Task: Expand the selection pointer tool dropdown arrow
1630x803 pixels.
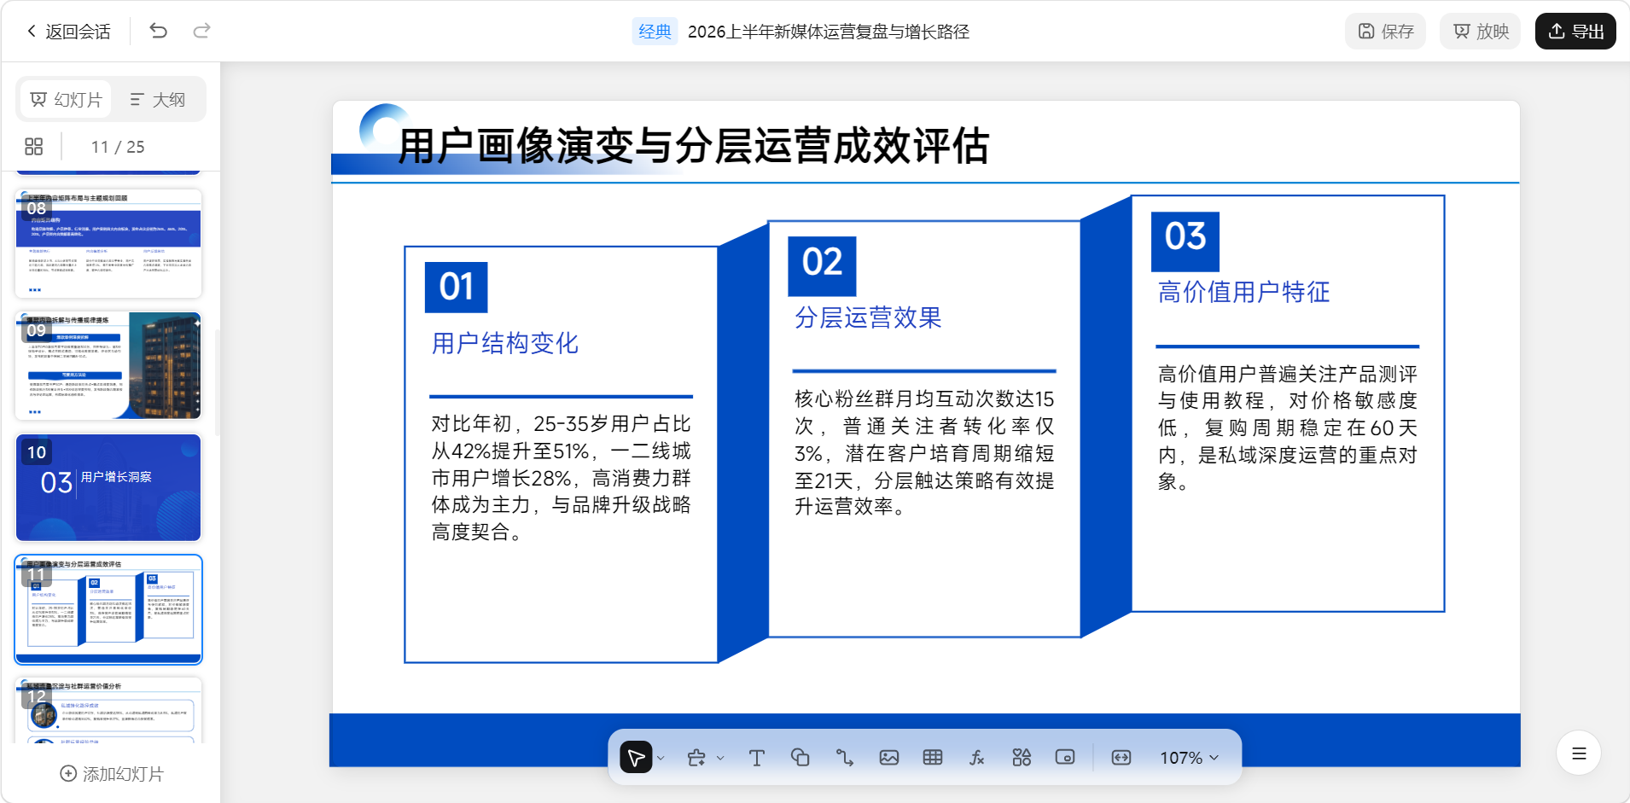Action: pyautogui.click(x=661, y=758)
